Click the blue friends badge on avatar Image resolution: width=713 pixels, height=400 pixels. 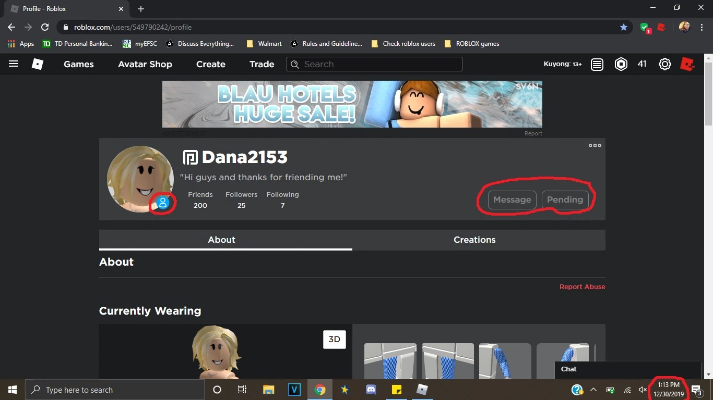coord(162,203)
